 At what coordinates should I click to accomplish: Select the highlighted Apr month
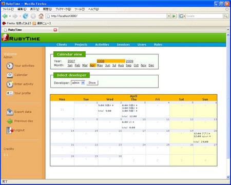coord(92,65)
